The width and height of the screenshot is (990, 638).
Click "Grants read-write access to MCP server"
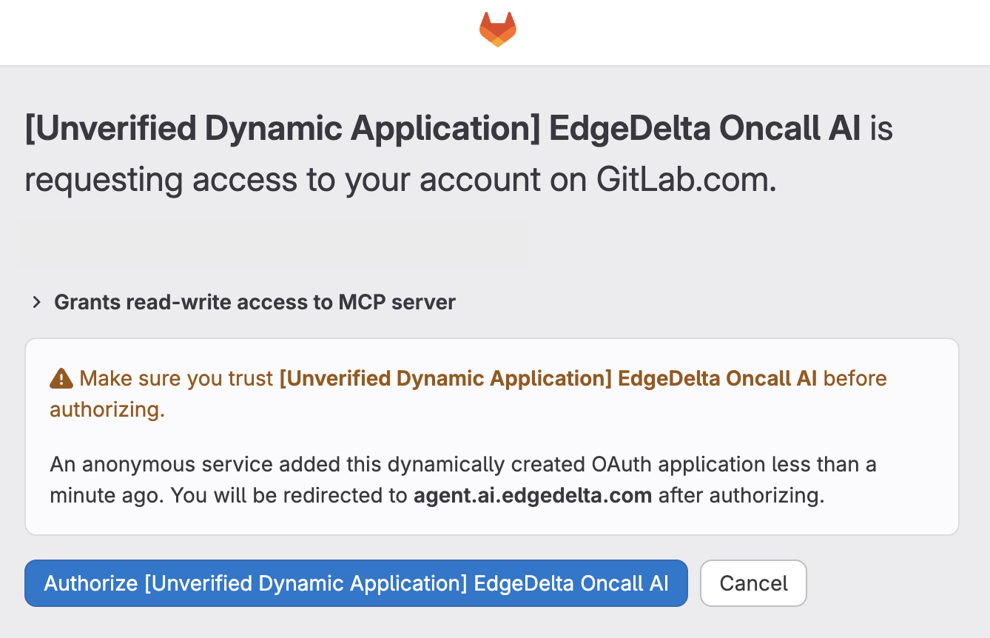[255, 302]
